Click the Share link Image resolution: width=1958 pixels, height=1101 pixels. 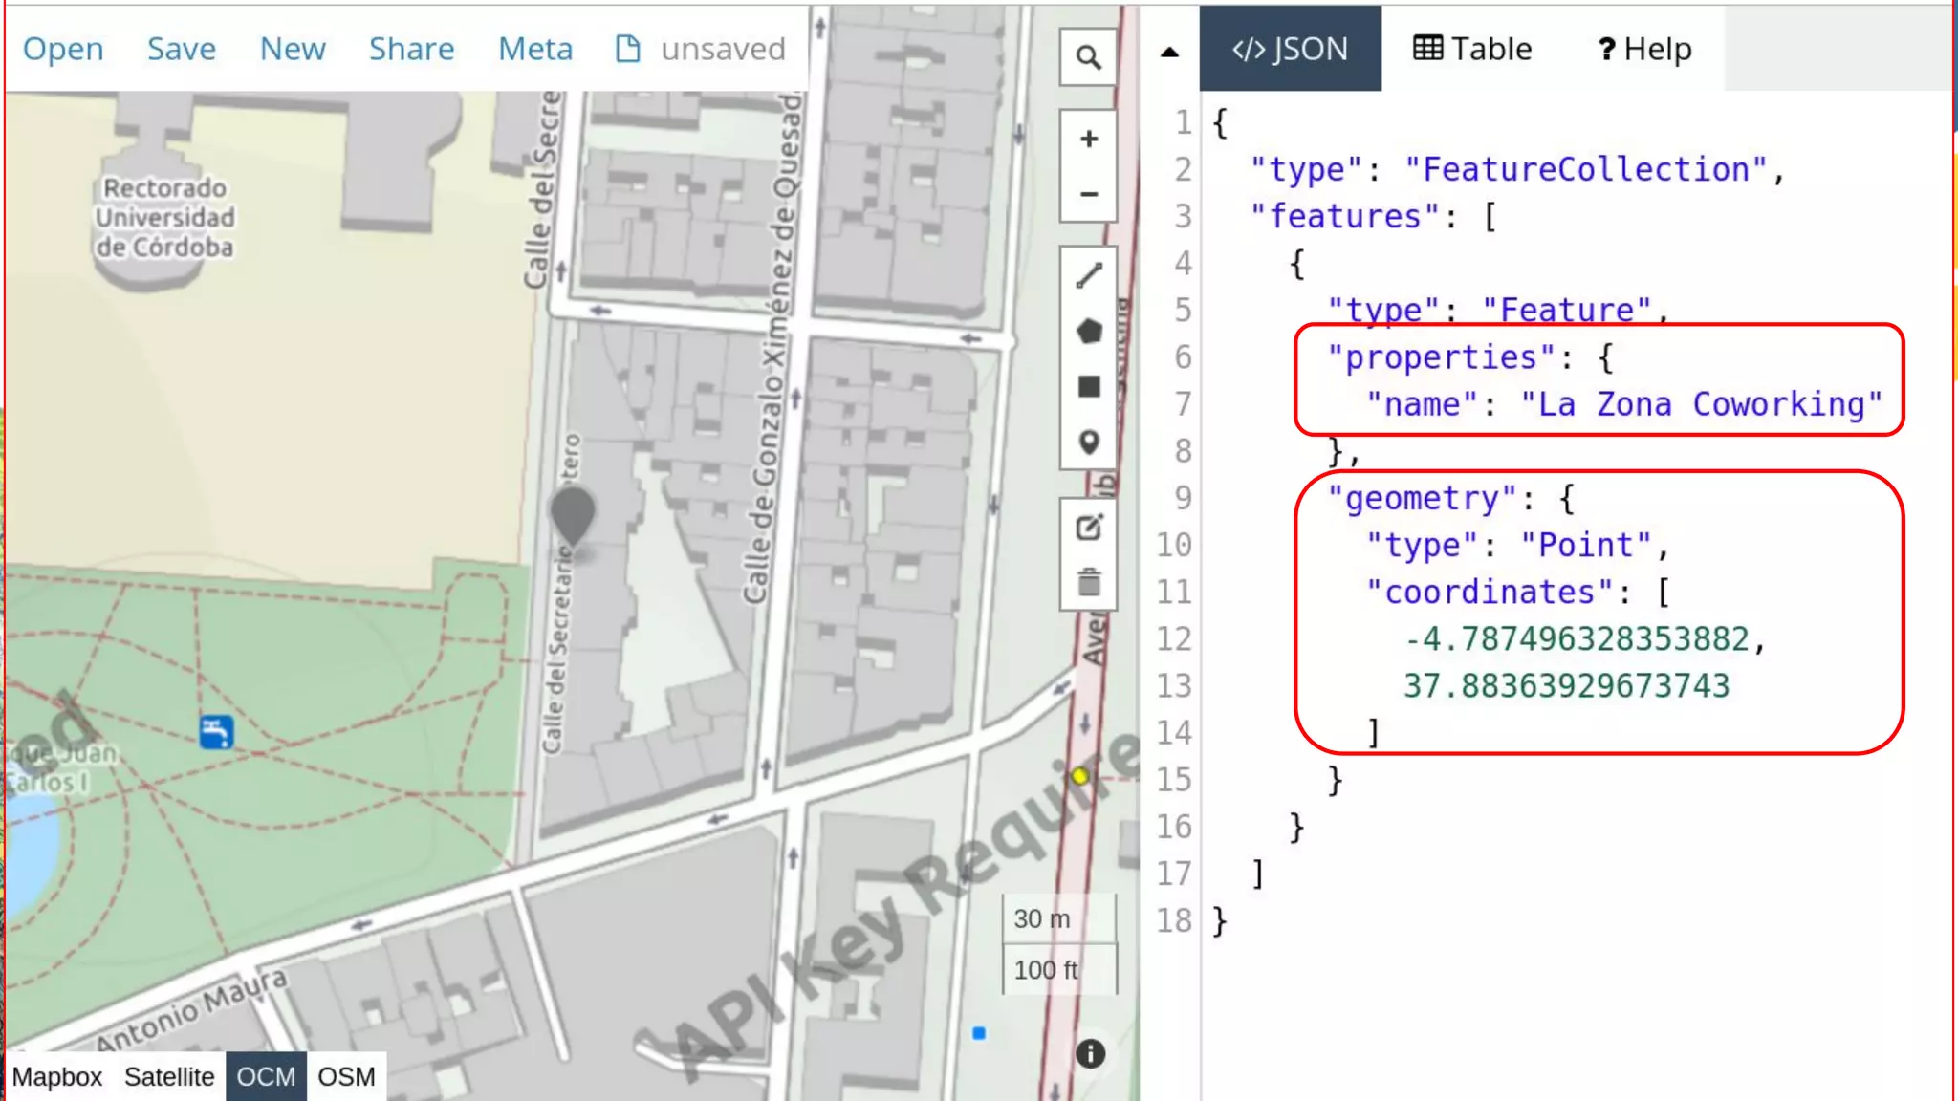point(411,49)
